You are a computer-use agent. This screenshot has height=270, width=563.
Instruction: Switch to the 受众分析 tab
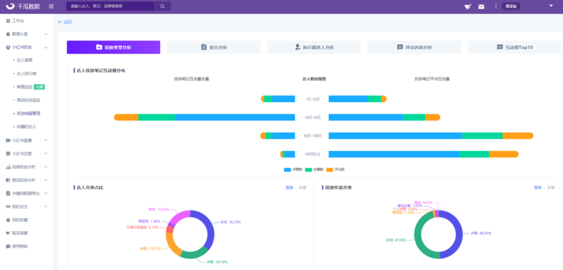pos(214,47)
